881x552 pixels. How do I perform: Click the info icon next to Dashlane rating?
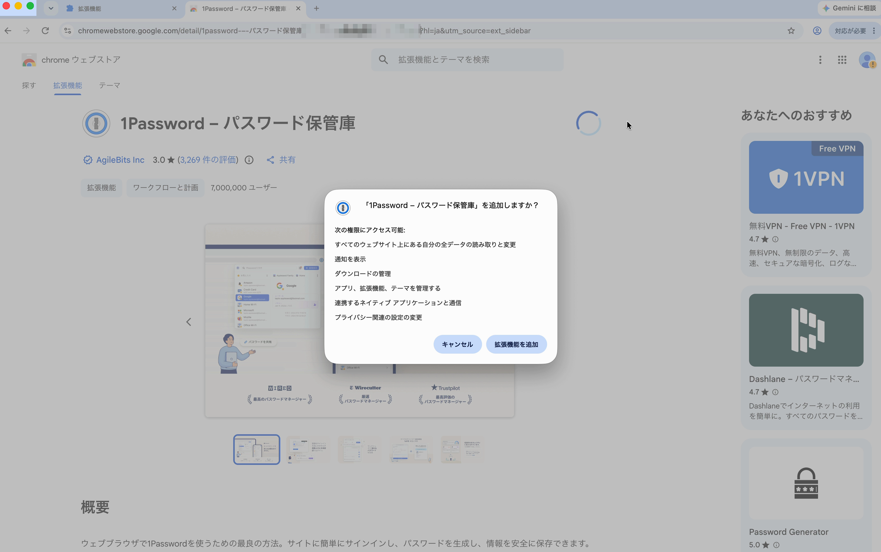click(x=775, y=392)
